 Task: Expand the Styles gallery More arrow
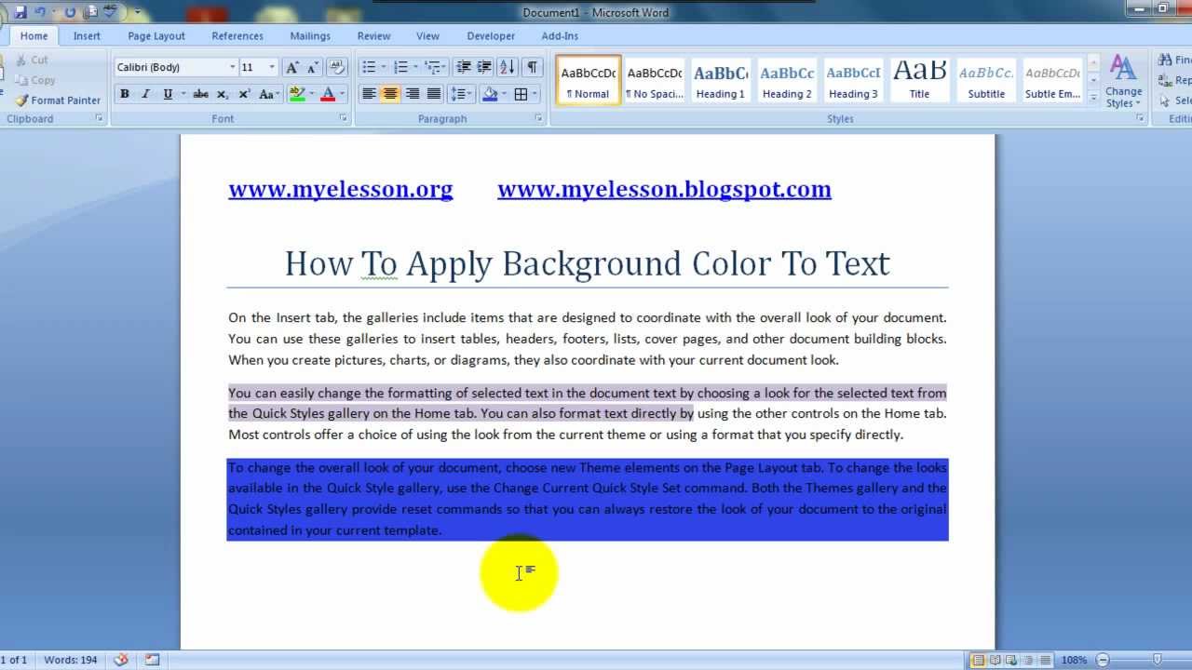1093,97
